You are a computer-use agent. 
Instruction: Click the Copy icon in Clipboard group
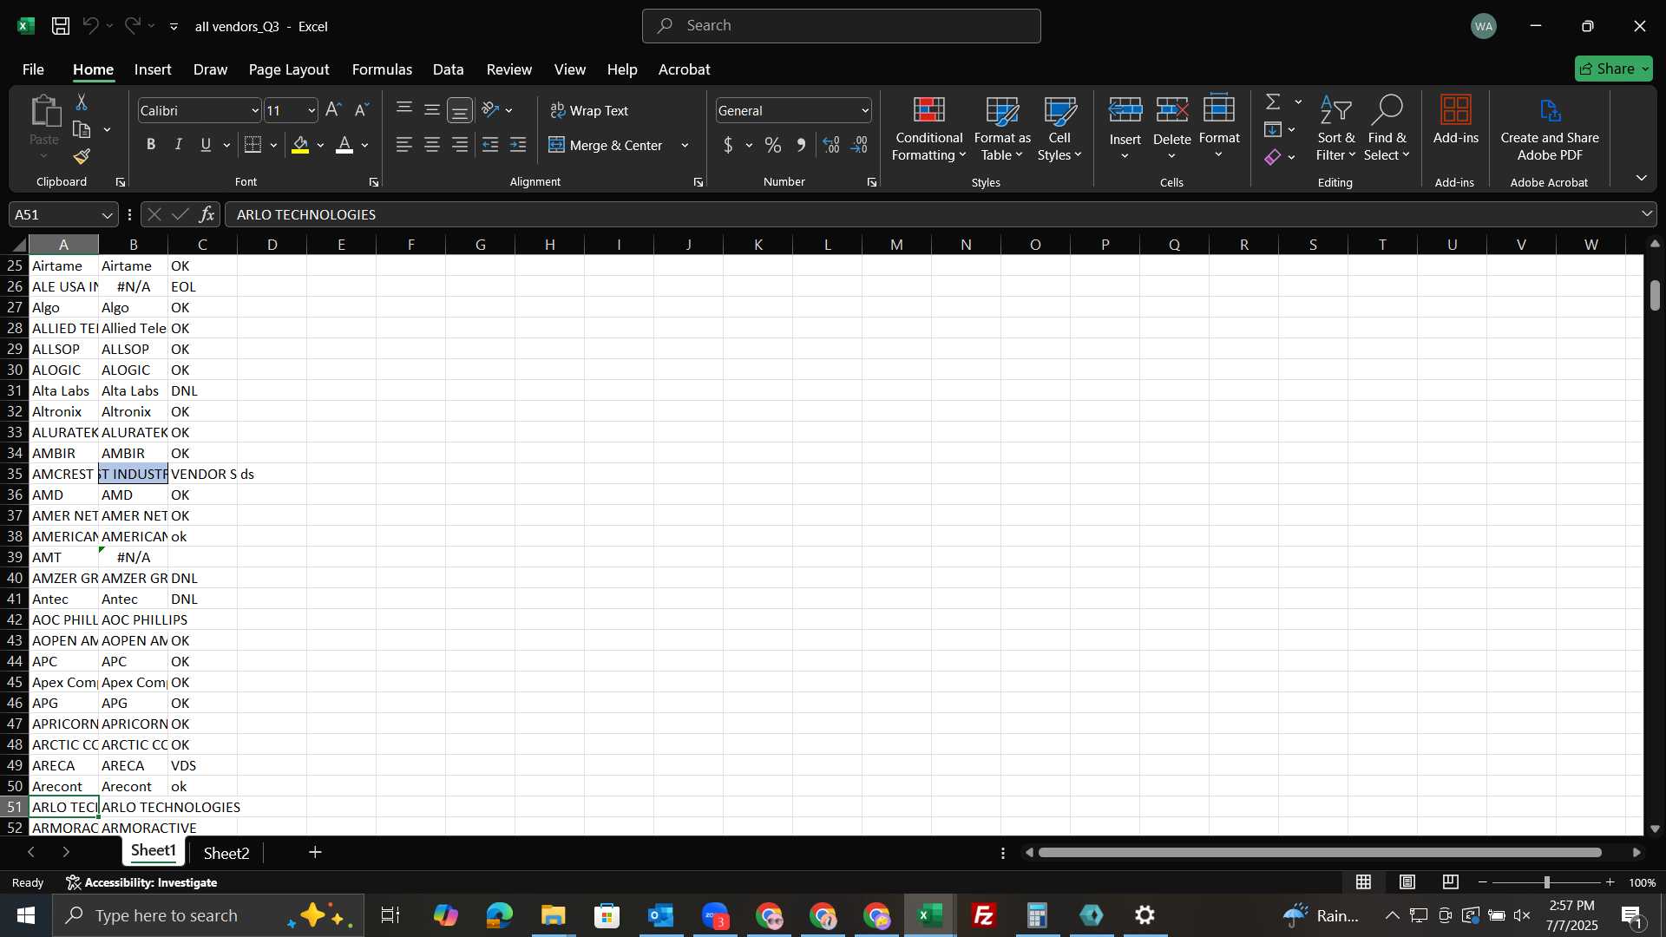82,130
